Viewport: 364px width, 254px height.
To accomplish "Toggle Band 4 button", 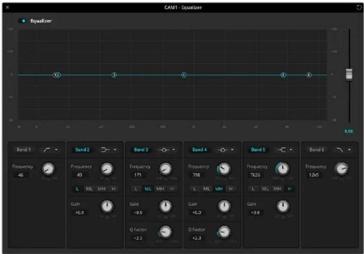I will click(x=199, y=150).
